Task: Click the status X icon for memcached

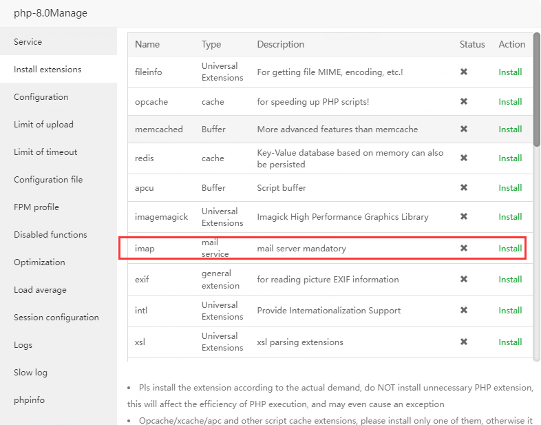Action: (464, 129)
